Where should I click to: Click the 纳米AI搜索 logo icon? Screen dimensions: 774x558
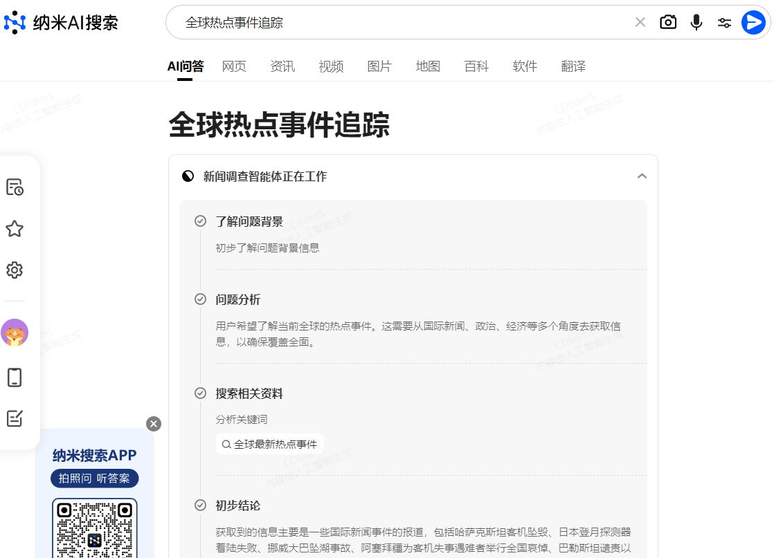pyautogui.click(x=15, y=22)
